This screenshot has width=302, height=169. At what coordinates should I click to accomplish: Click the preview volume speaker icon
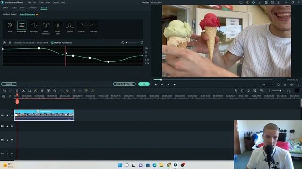291,84
